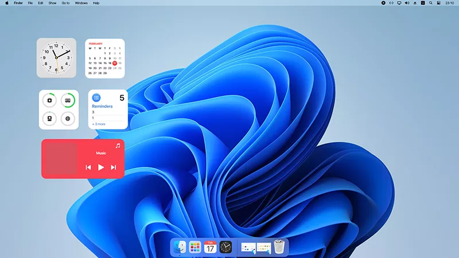Click the analog clock widget
This screenshot has width=459, height=258.
[56, 58]
